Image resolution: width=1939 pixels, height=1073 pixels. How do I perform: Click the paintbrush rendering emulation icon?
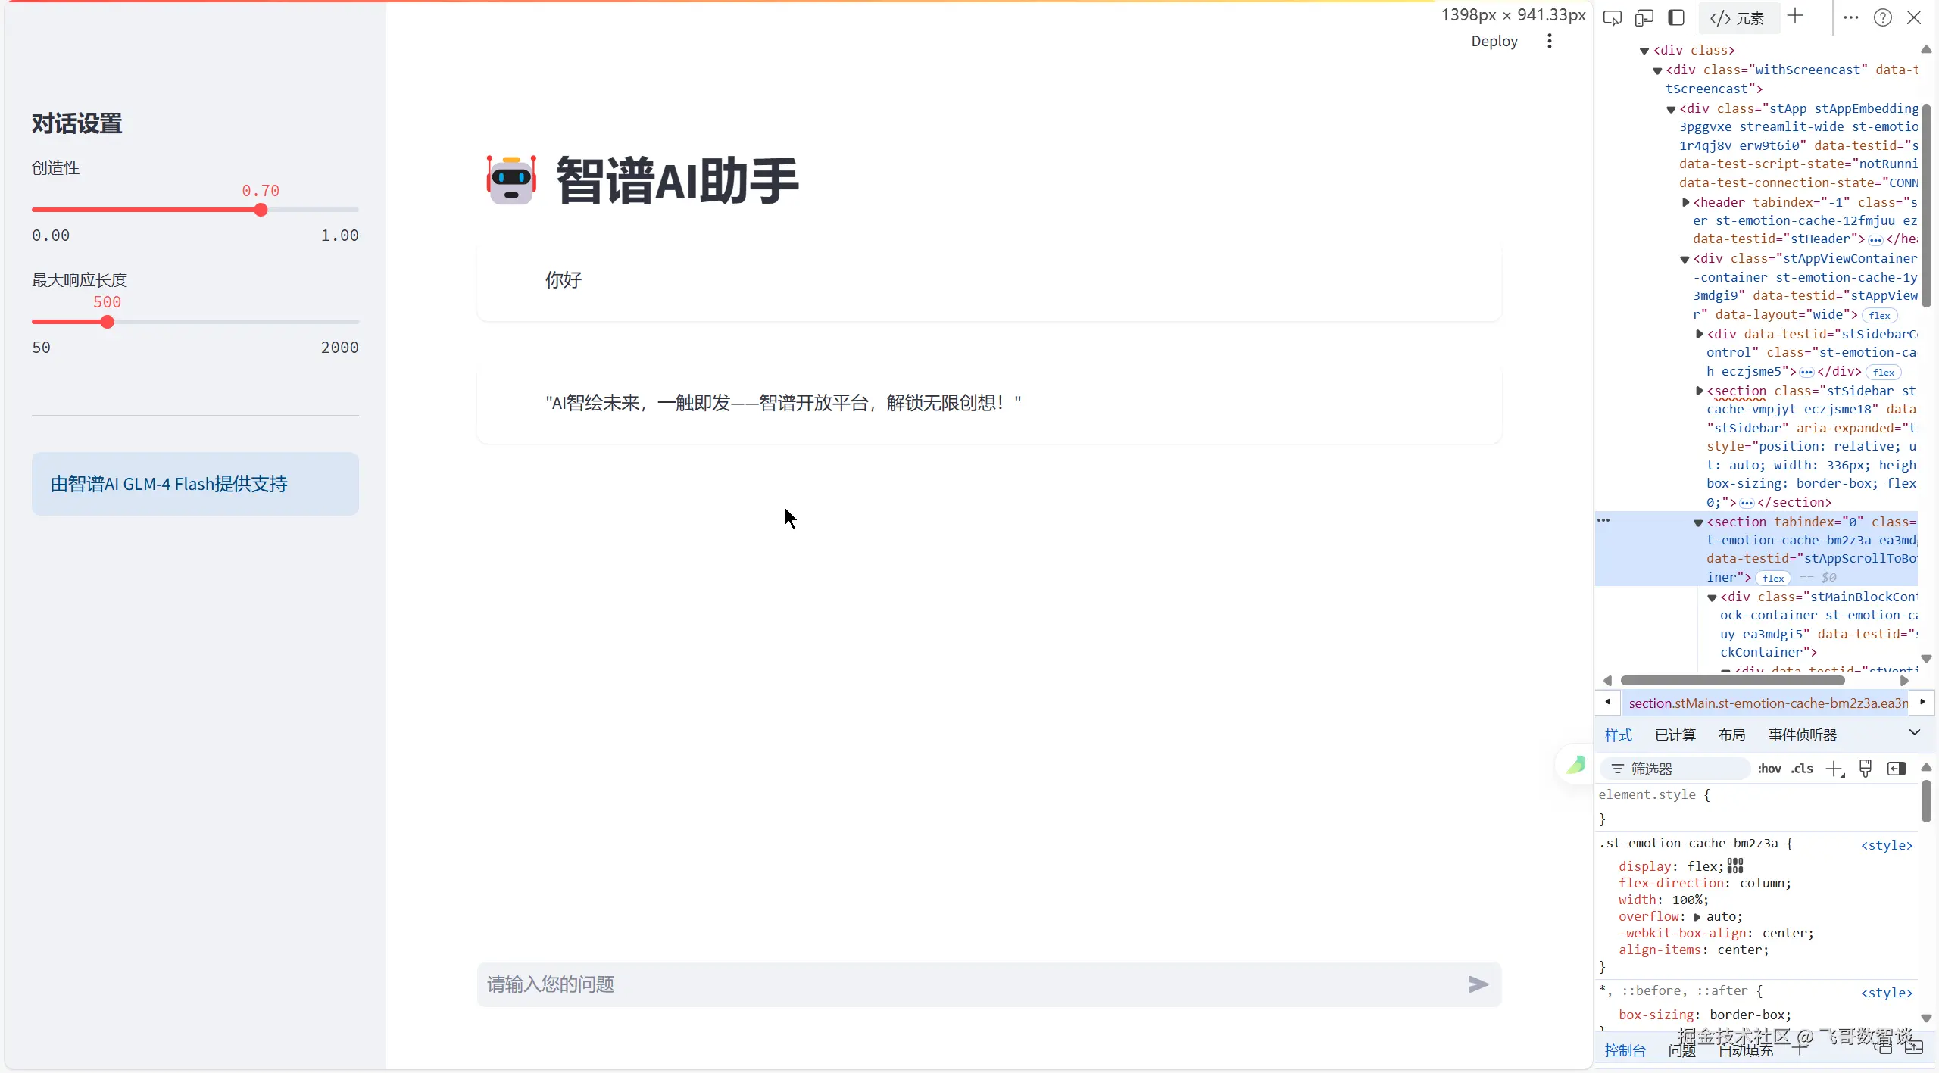[x=1866, y=769]
